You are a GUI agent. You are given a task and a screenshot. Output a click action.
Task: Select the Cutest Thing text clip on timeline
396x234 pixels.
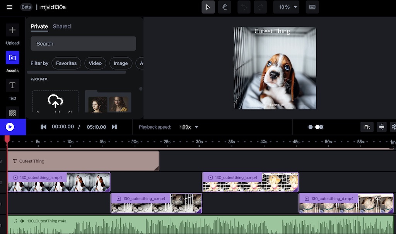point(83,161)
